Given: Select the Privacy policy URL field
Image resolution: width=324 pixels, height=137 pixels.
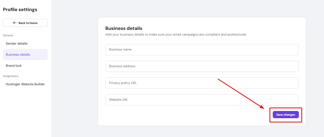Looking at the screenshot, I should click(202, 83).
